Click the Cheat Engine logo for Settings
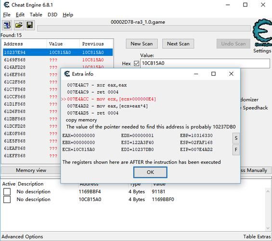 (262, 33)
